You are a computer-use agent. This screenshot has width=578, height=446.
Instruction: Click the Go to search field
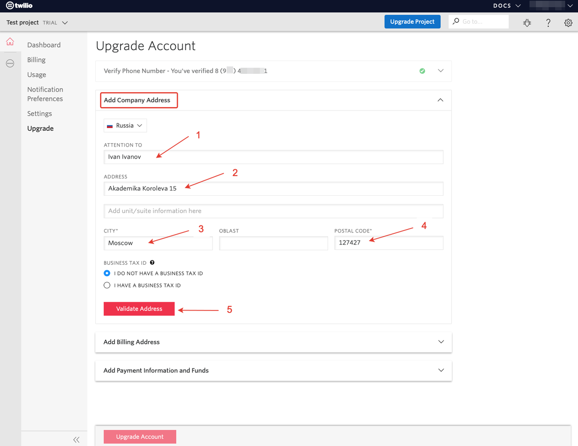coord(479,22)
